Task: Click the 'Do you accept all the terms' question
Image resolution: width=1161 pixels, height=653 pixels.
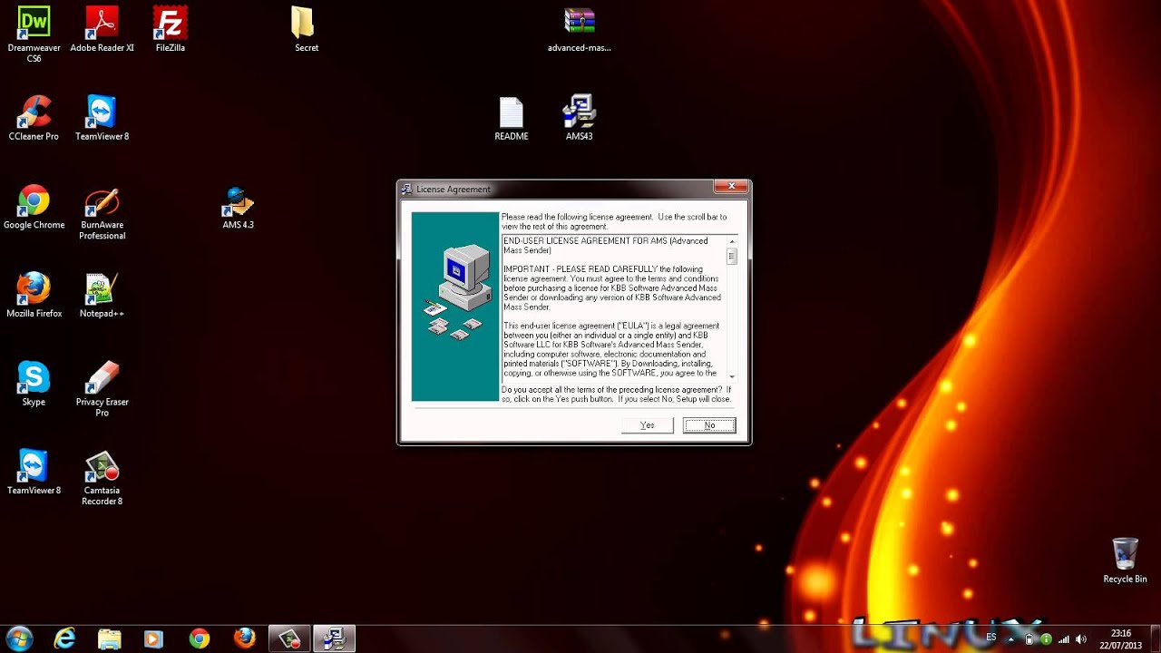Action: click(x=616, y=395)
